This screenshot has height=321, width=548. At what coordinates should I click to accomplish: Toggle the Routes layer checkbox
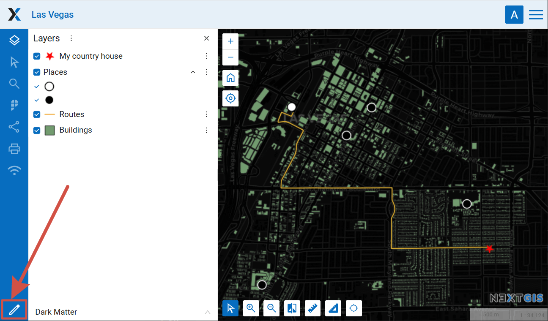pyautogui.click(x=37, y=114)
